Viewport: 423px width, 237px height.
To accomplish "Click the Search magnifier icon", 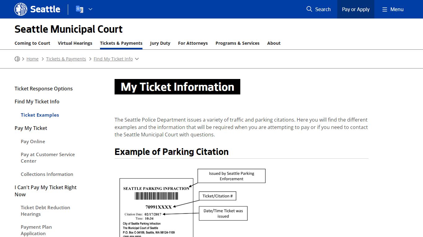I will click(309, 9).
